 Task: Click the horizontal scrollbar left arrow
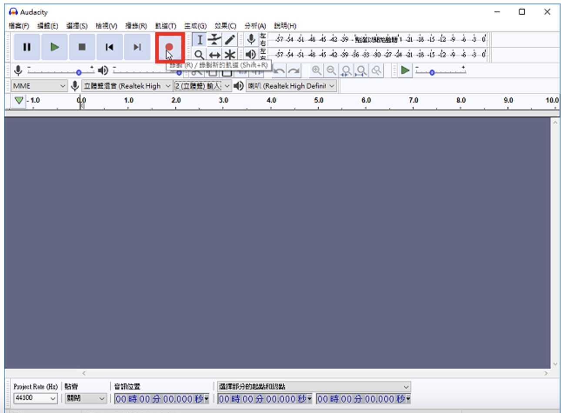click(84, 373)
